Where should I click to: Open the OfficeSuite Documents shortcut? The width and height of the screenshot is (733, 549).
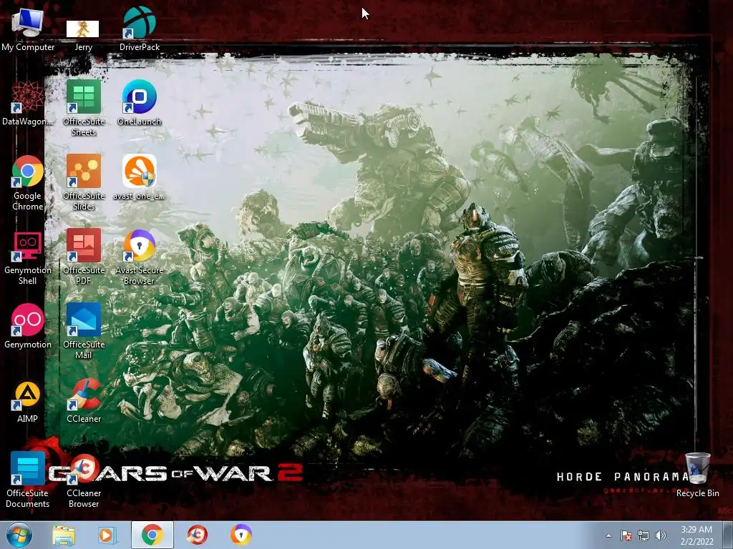(28, 480)
